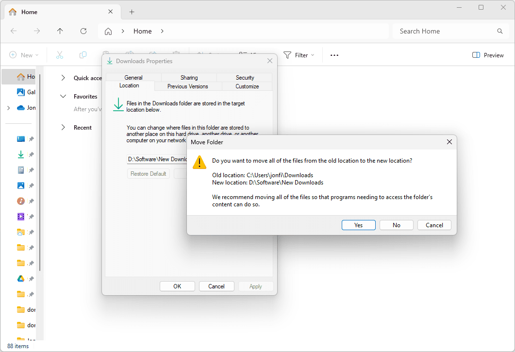Open Videos folder in the sidebar
The height and width of the screenshot is (352, 515).
point(21,217)
